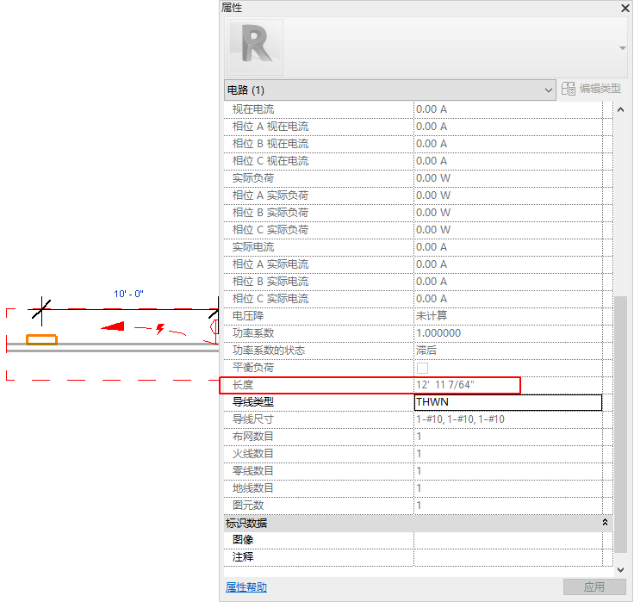Click the red home run arrowhead

coord(112,326)
